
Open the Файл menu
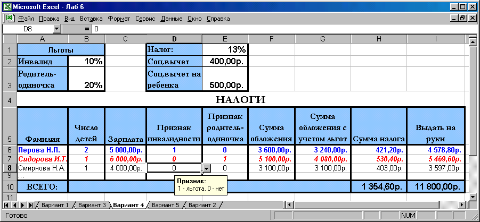pos(26,19)
